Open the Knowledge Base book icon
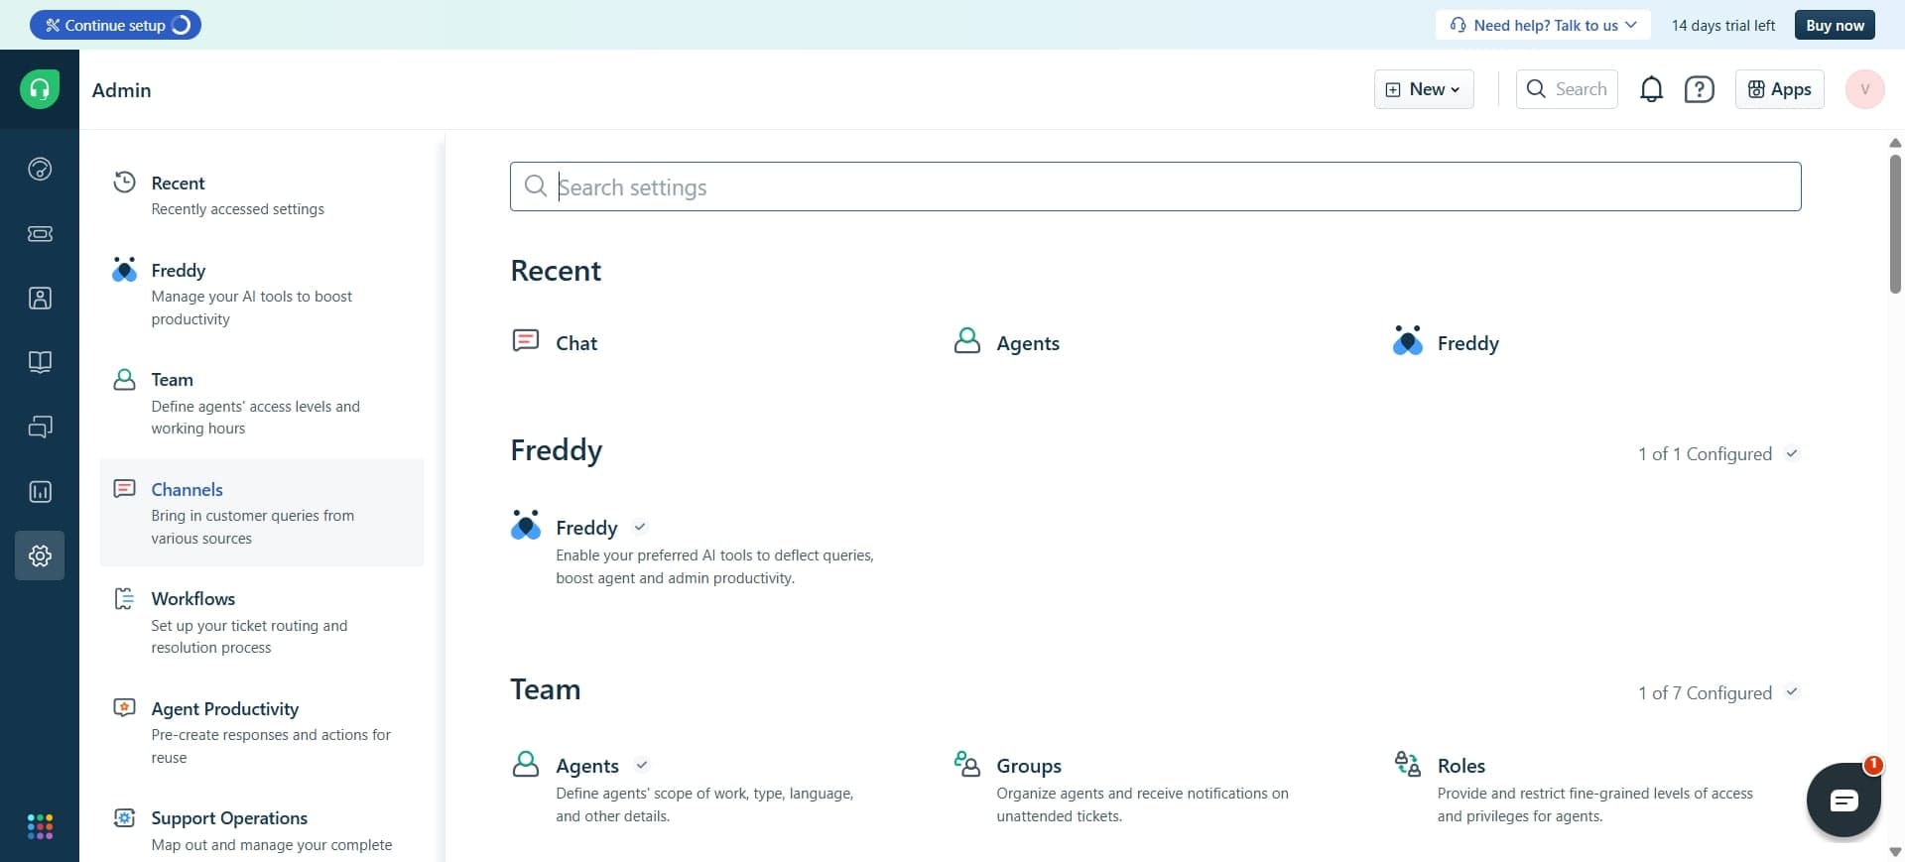The image size is (1905, 862). (x=39, y=362)
